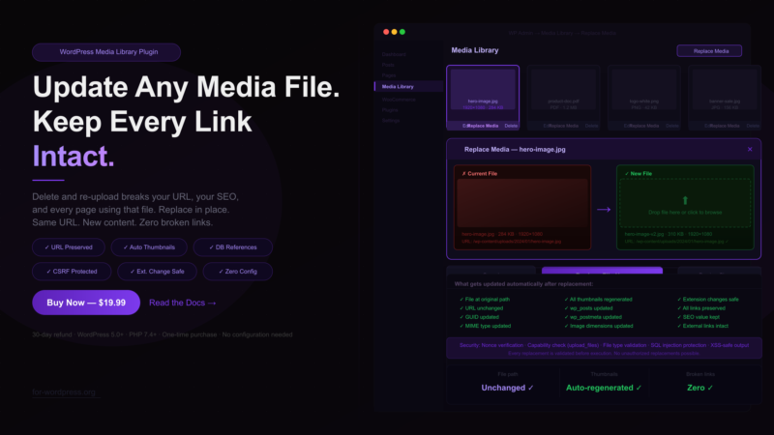Click the WordPress Media Library Plugin badge
Viewport: 774px width, 435px height.
click(106, 52)
